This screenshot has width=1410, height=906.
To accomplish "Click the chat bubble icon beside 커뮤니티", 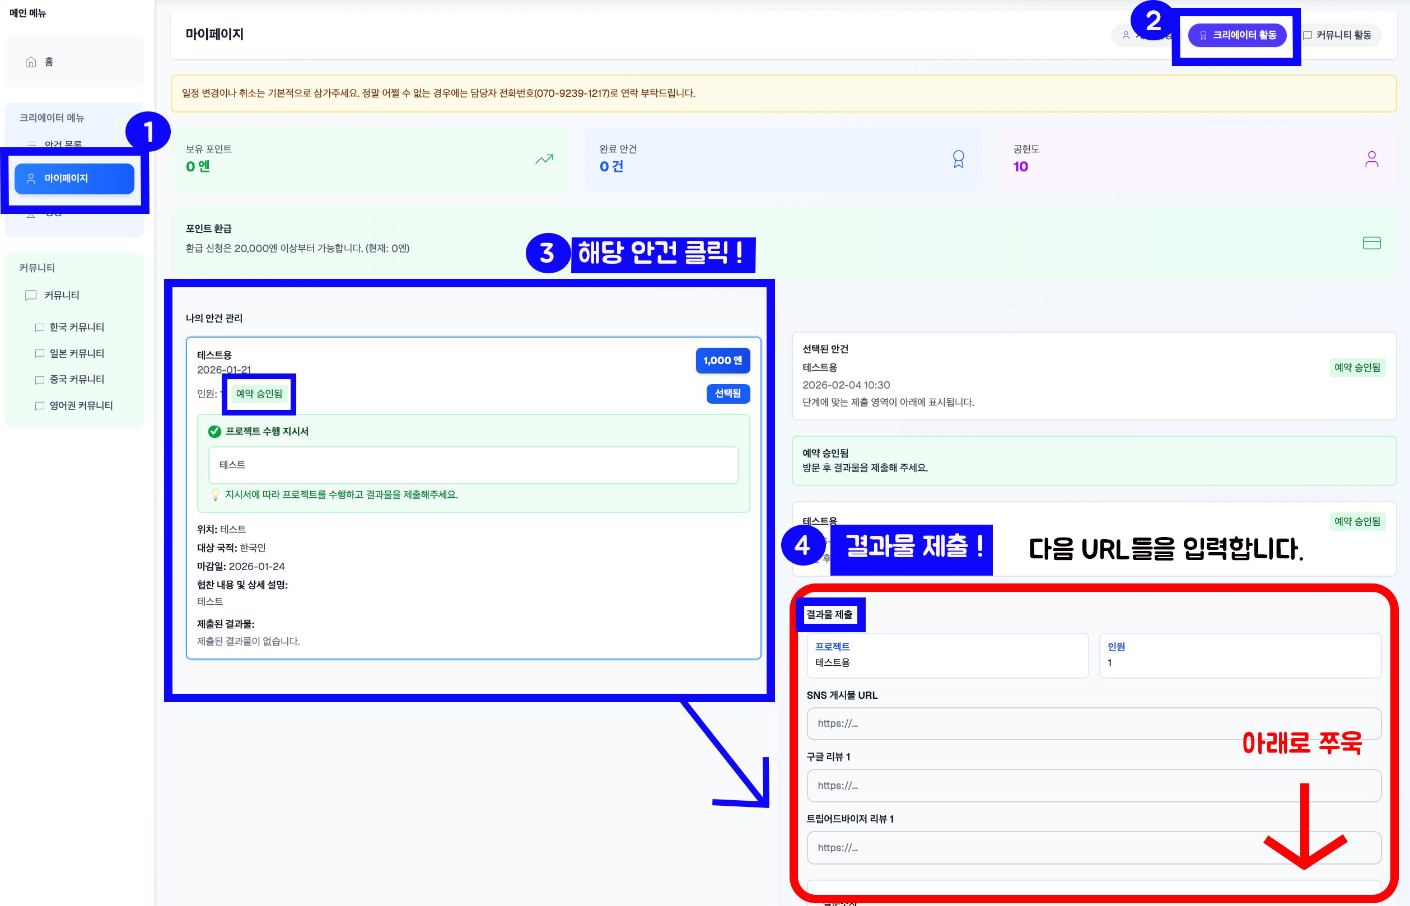I will pyautogui.click(x=31, y=295).
